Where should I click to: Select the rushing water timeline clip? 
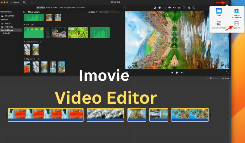click(106, 115)
